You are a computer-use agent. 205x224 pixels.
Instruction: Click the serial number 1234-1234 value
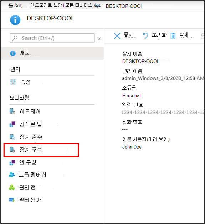(x=163, y=113)
